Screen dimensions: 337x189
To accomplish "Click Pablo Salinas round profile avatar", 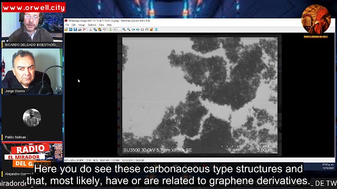I will [32, 118].
